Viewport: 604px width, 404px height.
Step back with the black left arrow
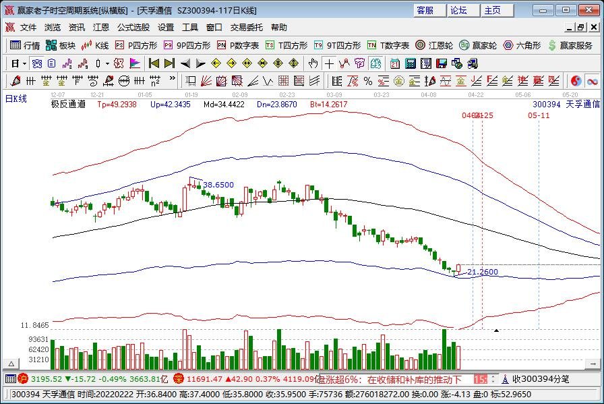pyautogui.click(x=185, y=63)
